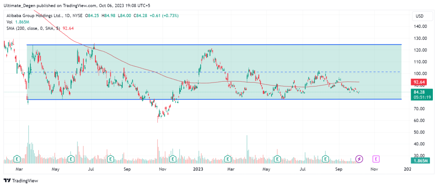Screen dimensions: 438x187
Task: Click the 50.00 price axis label
Action: (420, 132)
